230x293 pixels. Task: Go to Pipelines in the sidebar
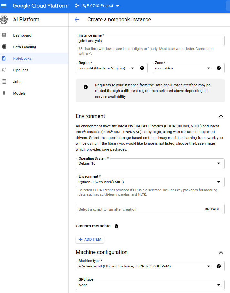pos(34,70)
